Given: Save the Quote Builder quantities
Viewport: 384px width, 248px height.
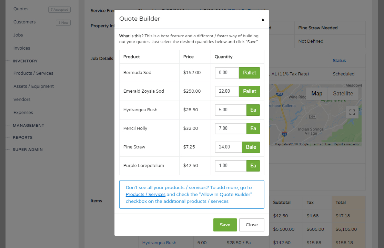Looking at the screenshot, I should point(225,225).
